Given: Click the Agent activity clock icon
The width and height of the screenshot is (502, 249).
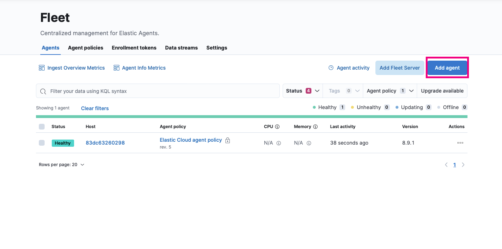Looking at the screenshot, I should click(x=331, y=68).
